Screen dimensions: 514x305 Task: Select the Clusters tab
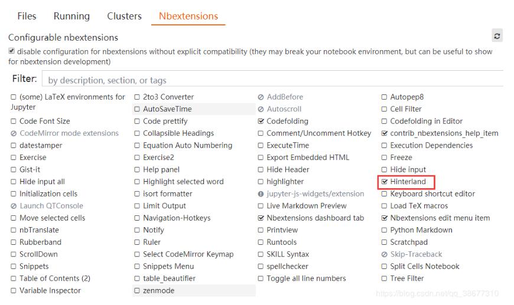click(x=124, y=17)
